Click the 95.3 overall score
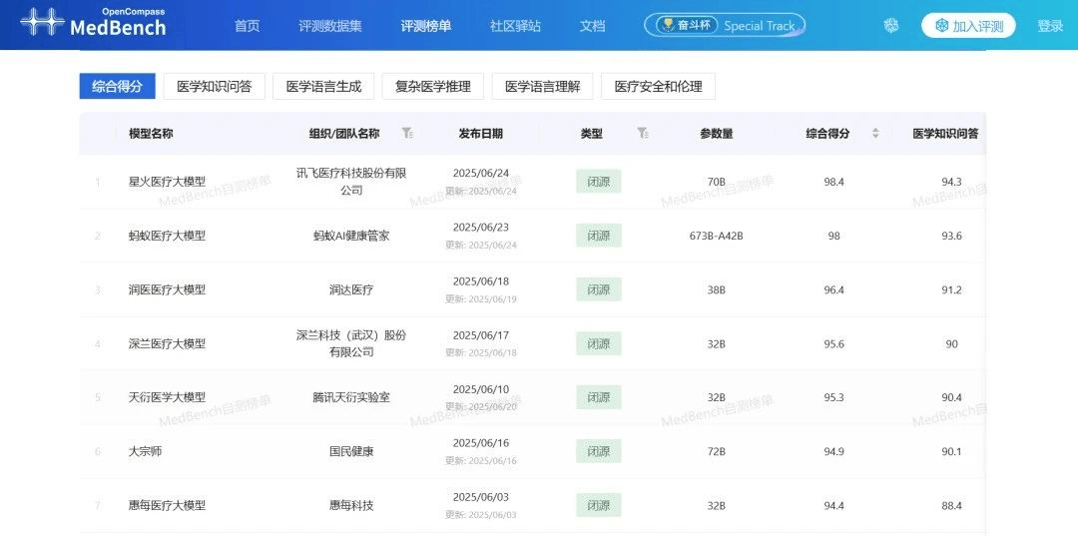The image size is (1078, 536). click(x=833, y=398)
